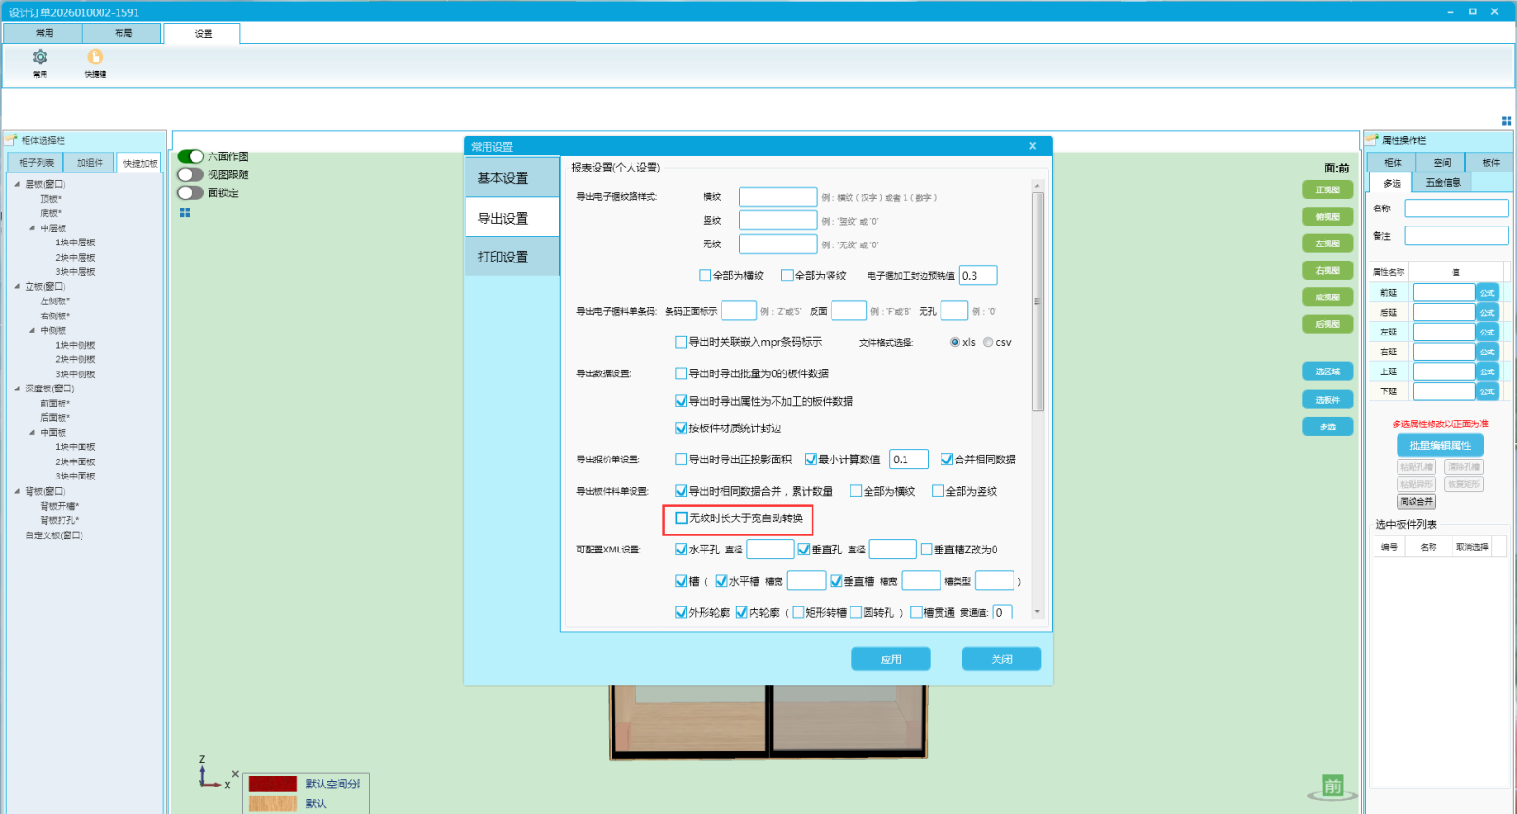This screenshot has width=1517, height=814.
Task: Click scrollbar down arrow in settings dialog
Action: pyautogui.click(x=1037, y=612)
